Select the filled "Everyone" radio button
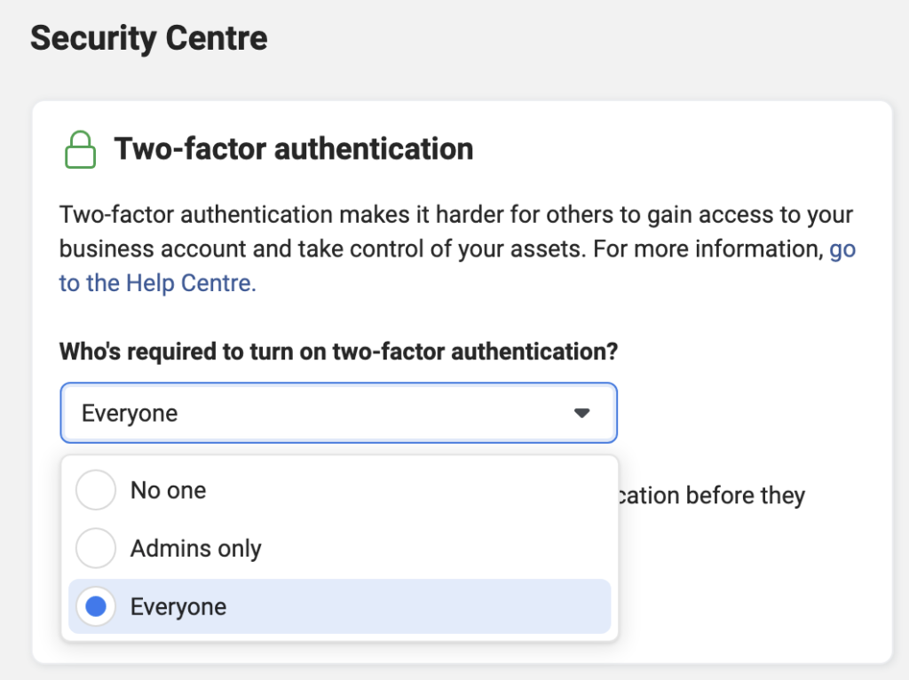Image resolution: width=909 pixels, height=680 pixels. tap(96, 606)
